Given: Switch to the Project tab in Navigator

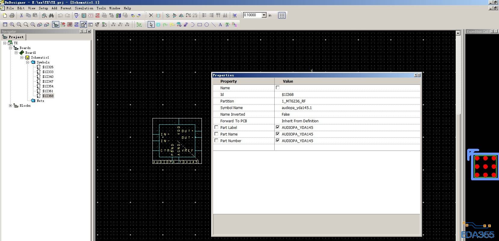Looking at the screenshot, I should coord(14,37).
